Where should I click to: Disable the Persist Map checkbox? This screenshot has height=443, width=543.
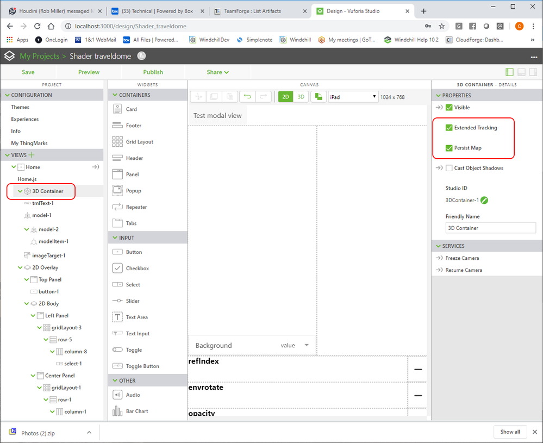pos(449,148)
